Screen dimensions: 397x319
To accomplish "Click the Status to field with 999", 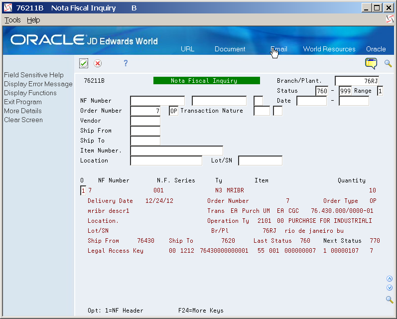I will [345, 91].
